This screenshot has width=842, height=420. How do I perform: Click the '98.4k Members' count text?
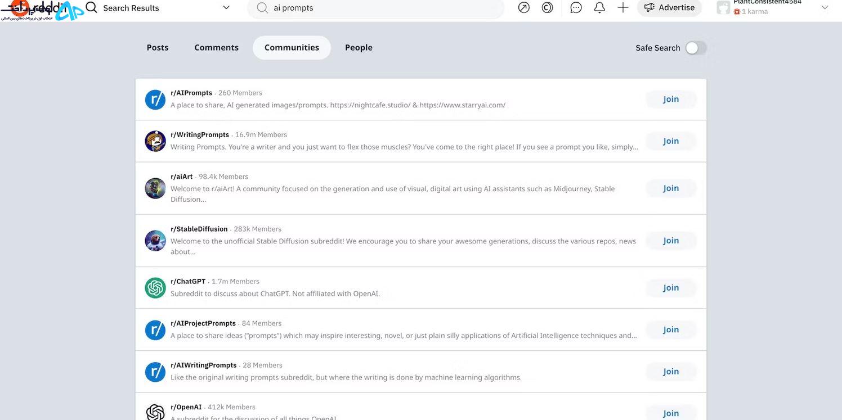[x=223, y=177]
